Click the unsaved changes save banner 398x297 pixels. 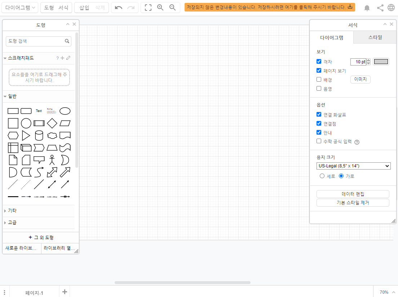point(270,7)
